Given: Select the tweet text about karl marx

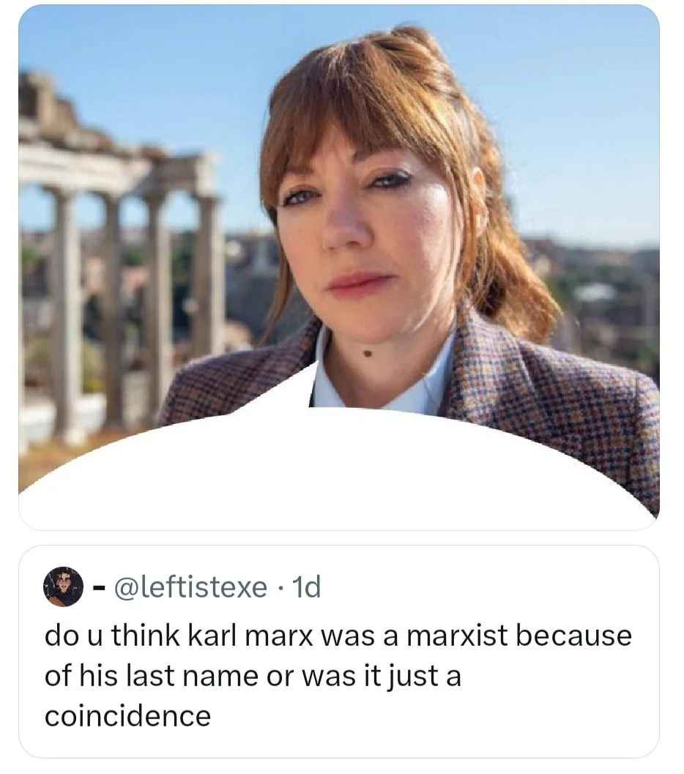Looking at the screenshot, I should (x=338, y=675).
